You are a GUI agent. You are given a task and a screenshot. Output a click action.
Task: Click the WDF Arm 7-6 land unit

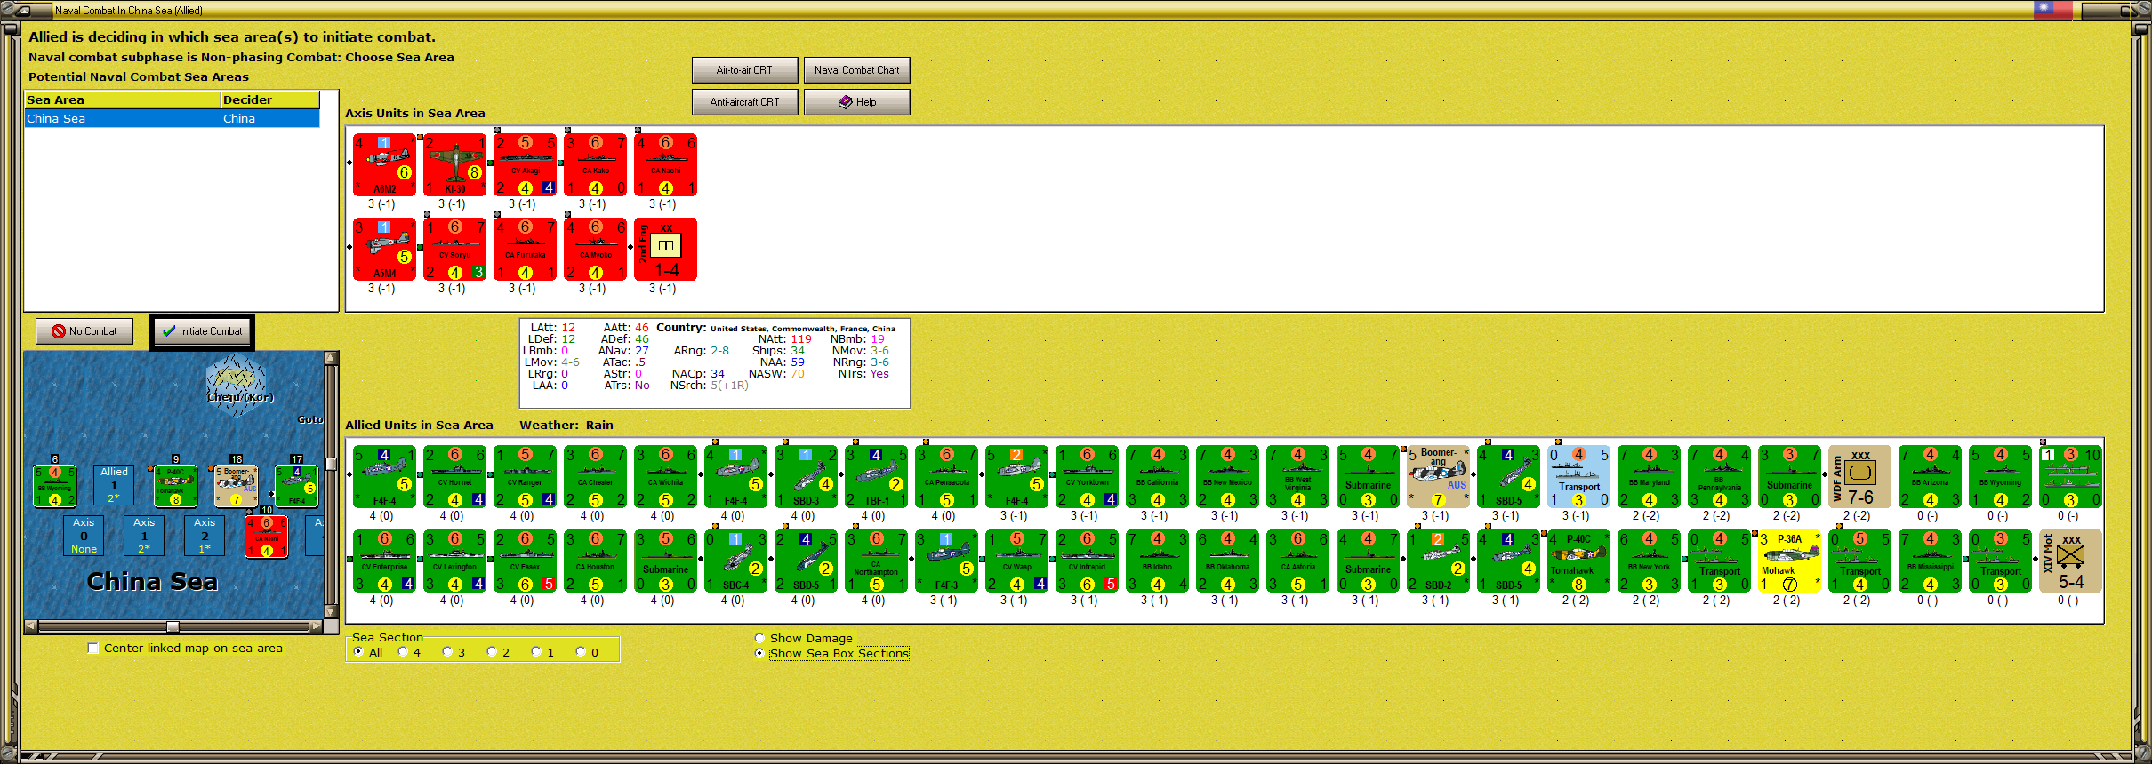point(1859,477)
